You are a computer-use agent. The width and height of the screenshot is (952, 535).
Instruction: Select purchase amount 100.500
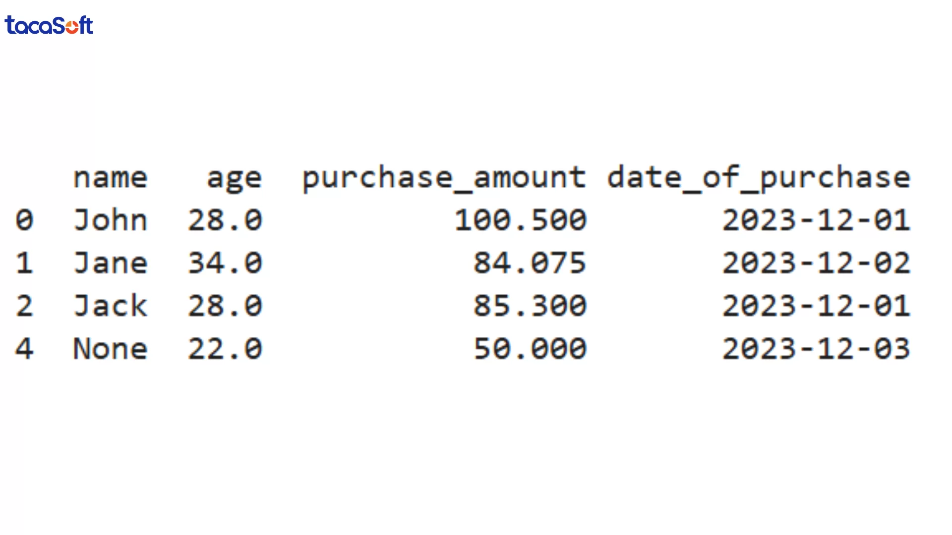(x=521, y=220)
